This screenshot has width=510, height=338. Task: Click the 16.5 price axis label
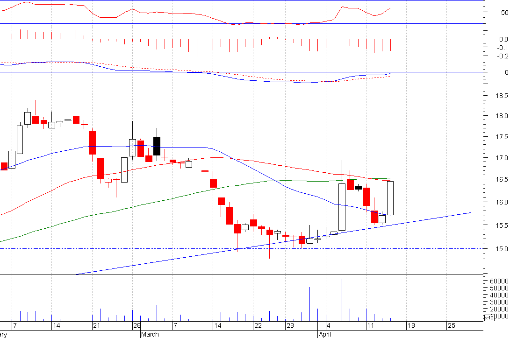[x=502, y=180]
